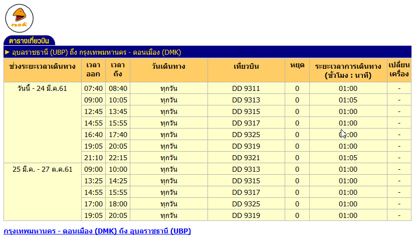Click the ระยะเวลาการเดินทาง column header
The height and width of the screenshot is (237, 414).
(348, 71)
